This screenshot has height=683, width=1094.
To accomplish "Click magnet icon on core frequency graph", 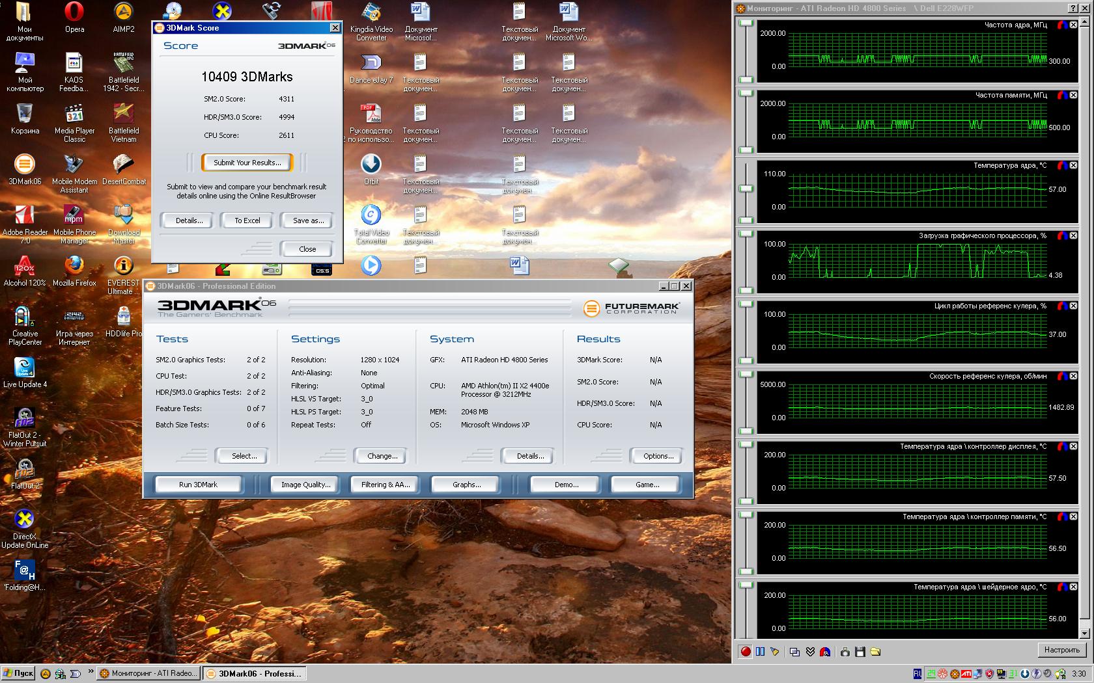I will coord(1061,25).
